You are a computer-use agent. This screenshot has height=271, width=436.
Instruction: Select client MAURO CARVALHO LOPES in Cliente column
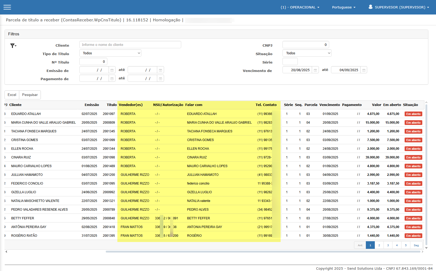coord(31,166)
